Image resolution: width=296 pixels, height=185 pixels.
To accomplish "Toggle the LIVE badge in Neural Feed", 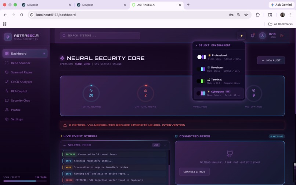I will pyautogui.click(x=156, y=145).
